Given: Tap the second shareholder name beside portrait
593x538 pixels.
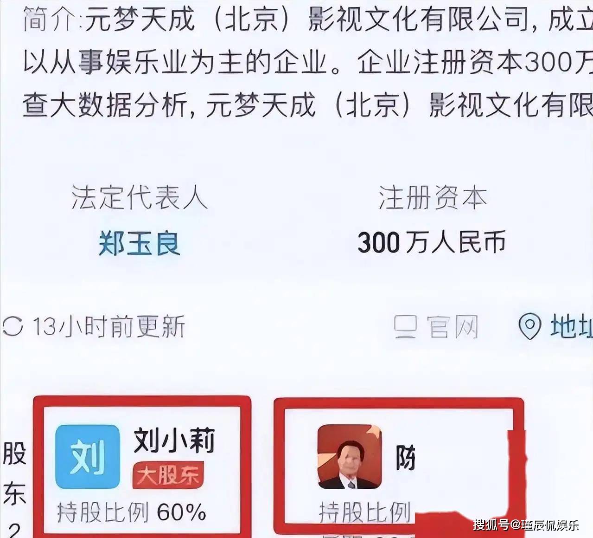Looking at the screenshot, I should pos(405,458).
